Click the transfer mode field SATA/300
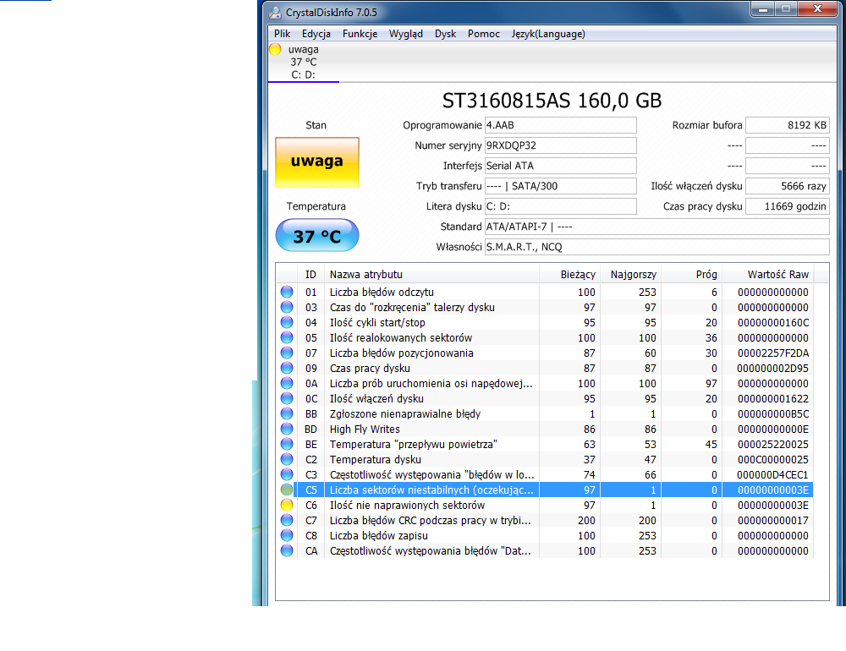 (x=561, y=186)
